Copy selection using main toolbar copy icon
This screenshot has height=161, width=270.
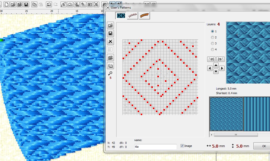coord(34,4)
